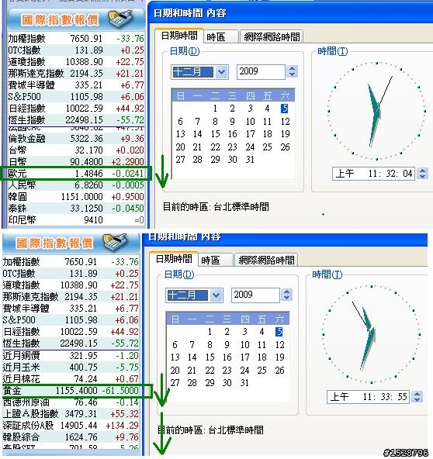The width and height of the screenshot is (433, 459).
Task: Click the spinner arrows beside the 11:33:55 time field
Action: [417, 397]
